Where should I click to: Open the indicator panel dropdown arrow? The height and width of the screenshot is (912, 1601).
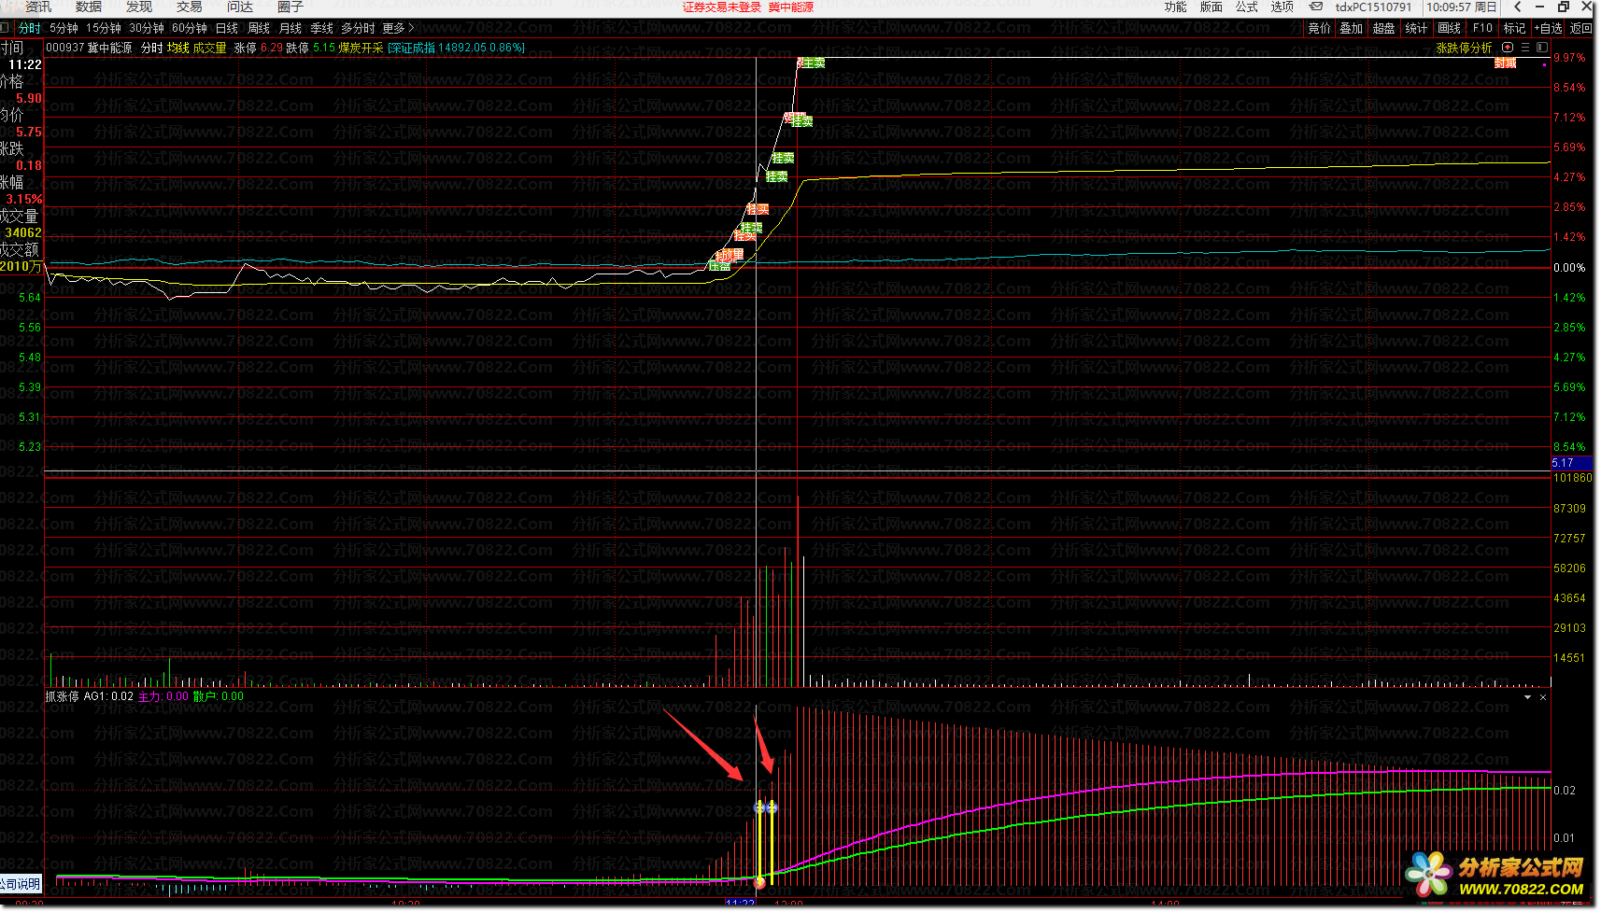1528,697
